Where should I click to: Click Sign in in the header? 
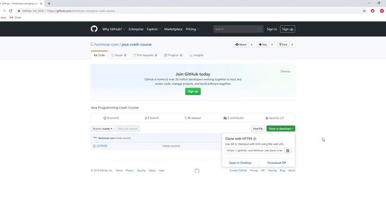[272, 29]
